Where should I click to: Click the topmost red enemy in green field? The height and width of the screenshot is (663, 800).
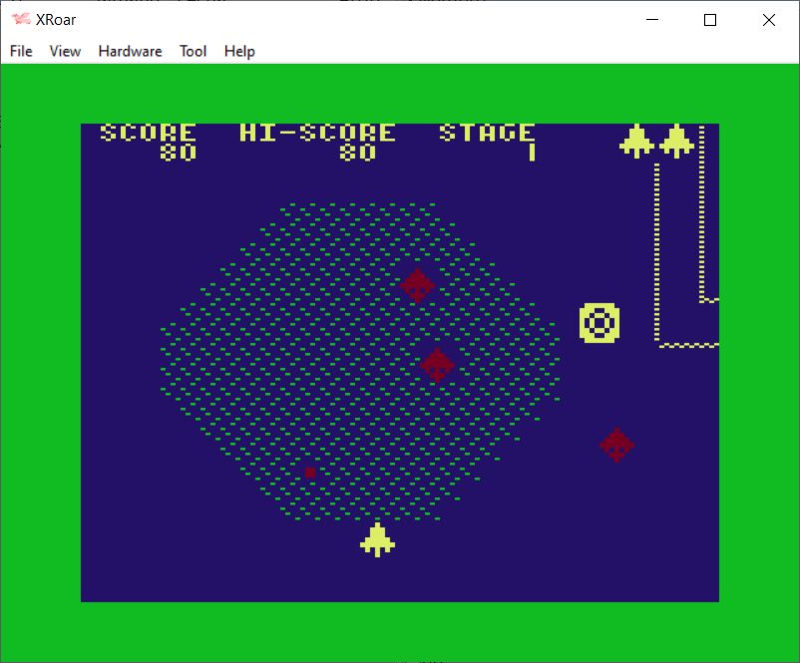[x=417, y=285]
